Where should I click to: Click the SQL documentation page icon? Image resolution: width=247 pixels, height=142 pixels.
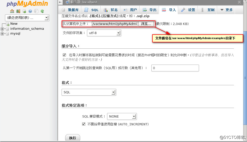[36, 11]
